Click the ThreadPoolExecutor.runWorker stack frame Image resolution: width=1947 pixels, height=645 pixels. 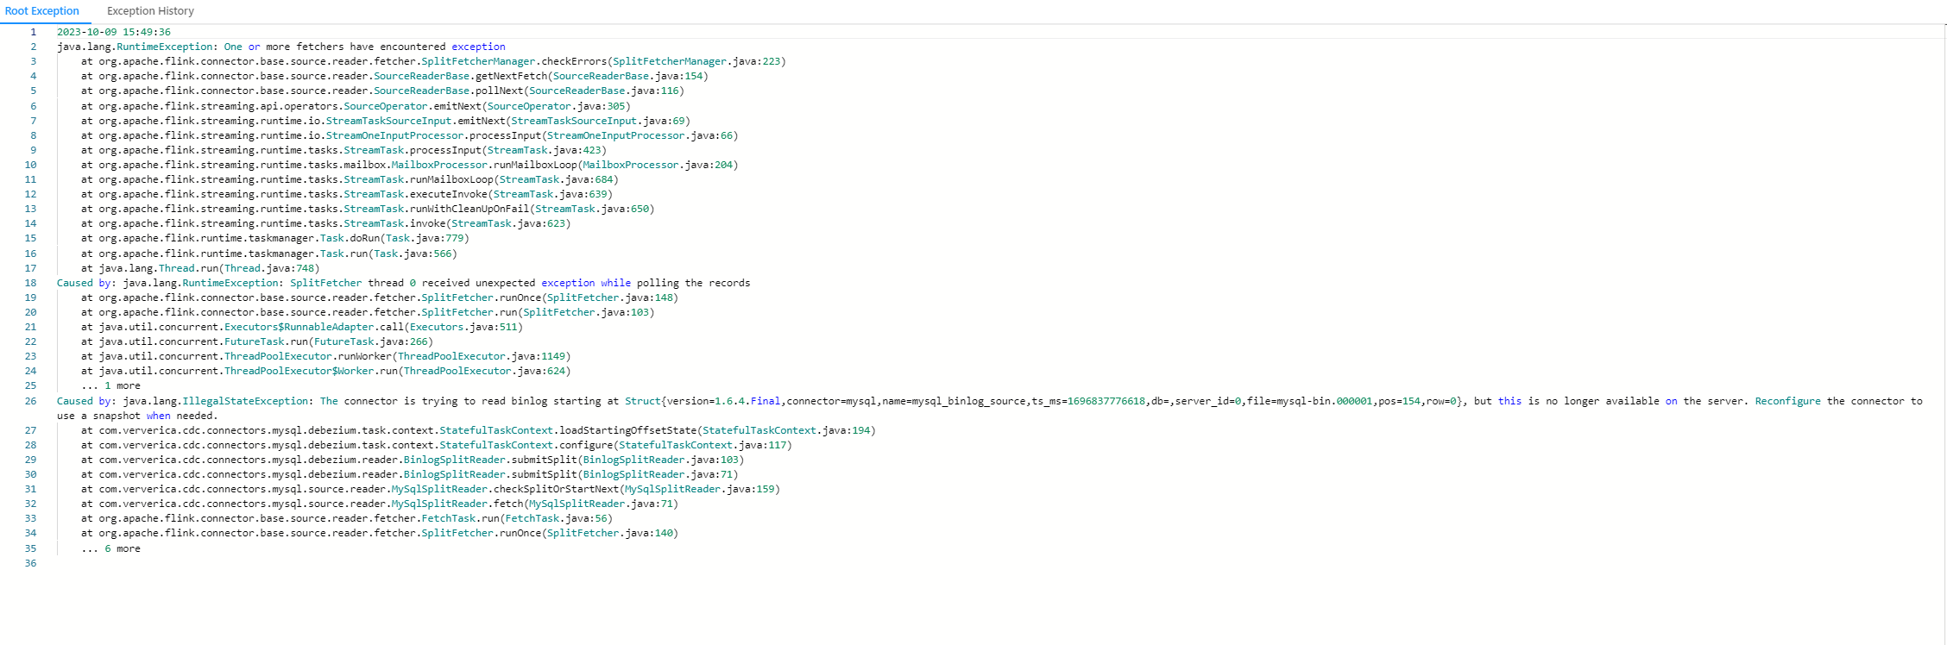tap(326, 356)
